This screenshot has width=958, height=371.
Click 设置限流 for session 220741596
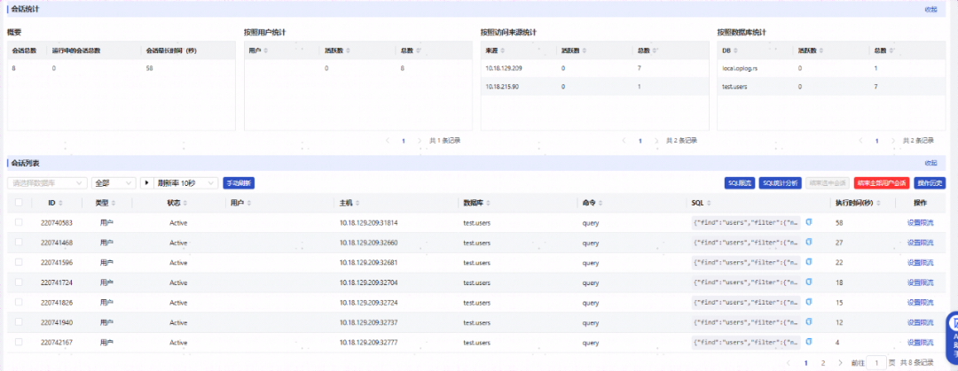click(x=920, y=262)
